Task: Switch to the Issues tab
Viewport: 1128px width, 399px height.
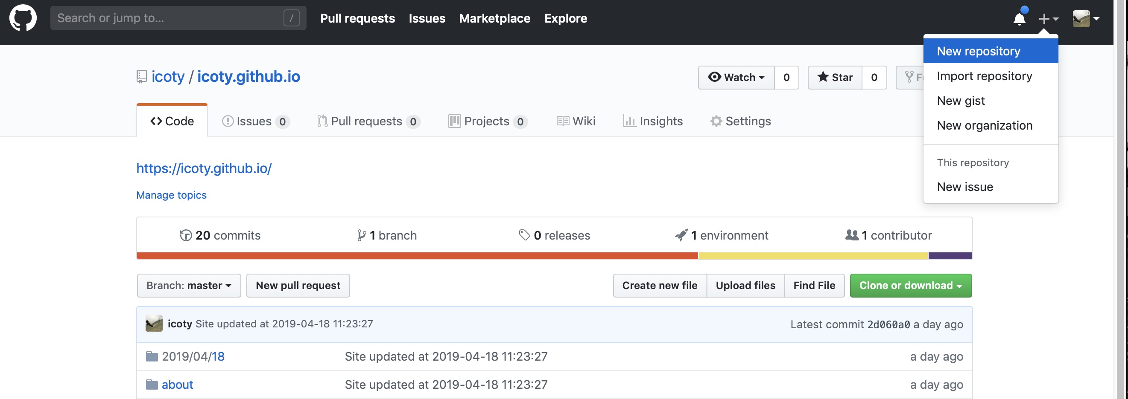Action: tap(256, 121)
